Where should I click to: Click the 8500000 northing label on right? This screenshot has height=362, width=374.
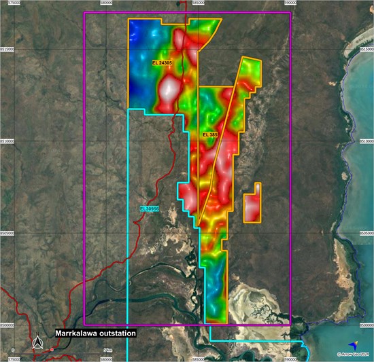(x=367, y=325)
